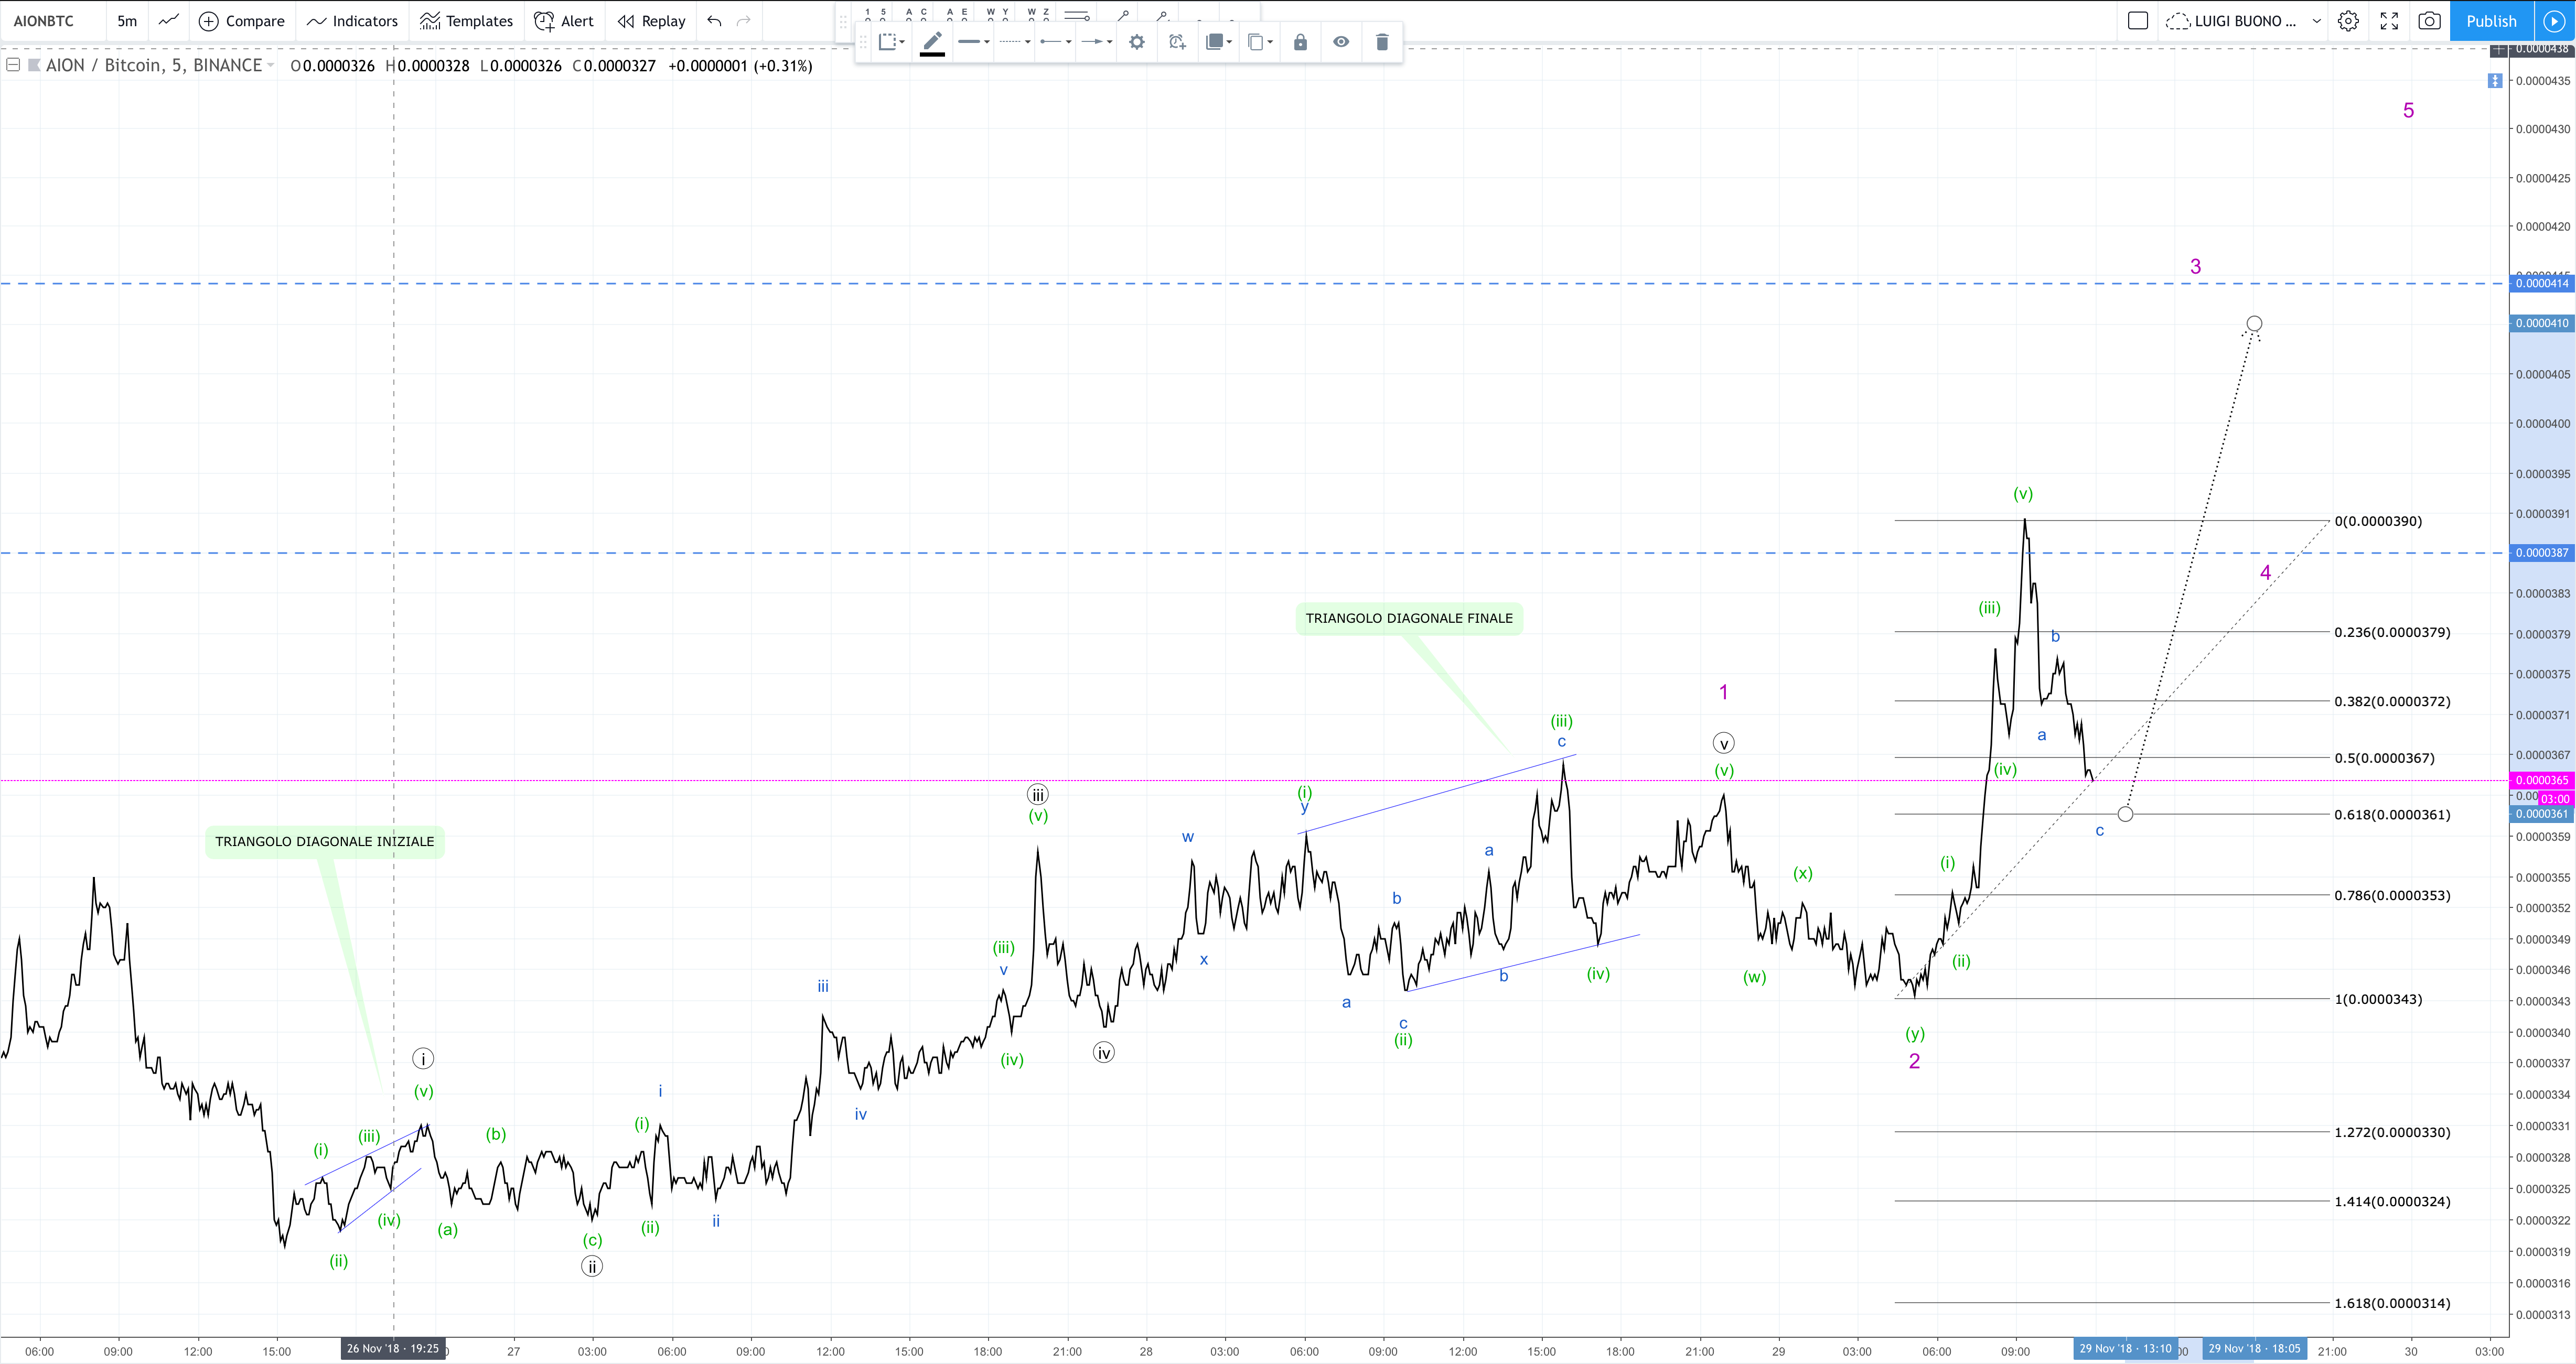The image size is (2576, 1364).
Task: Create an Alert from toolbar
Action: pyautogui.click(x=564, y=21)
